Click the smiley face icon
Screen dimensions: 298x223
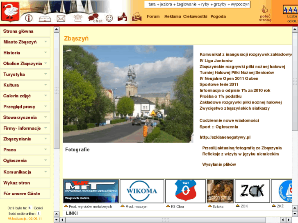(109, 18)
